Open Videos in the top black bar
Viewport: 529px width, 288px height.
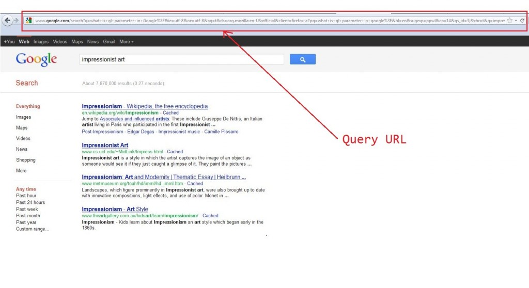click(x=60, y=41)
